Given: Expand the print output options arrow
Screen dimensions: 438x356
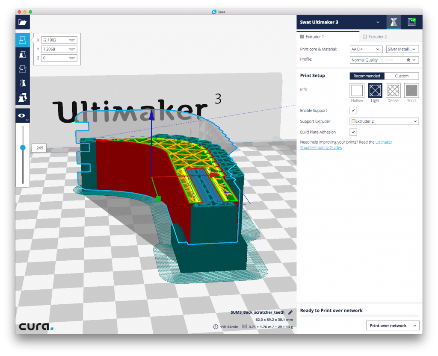Looking at the screenshot, I should [415, 326].
